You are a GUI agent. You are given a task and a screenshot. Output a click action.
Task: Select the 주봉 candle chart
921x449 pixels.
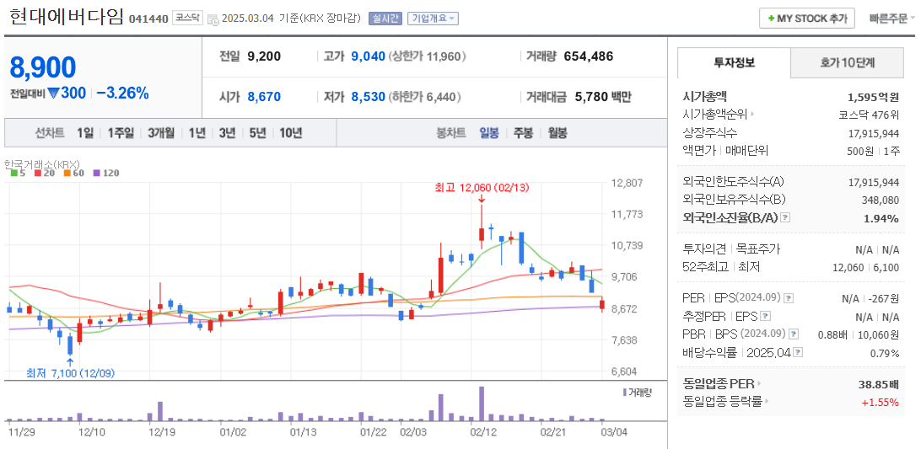point(524,133)
